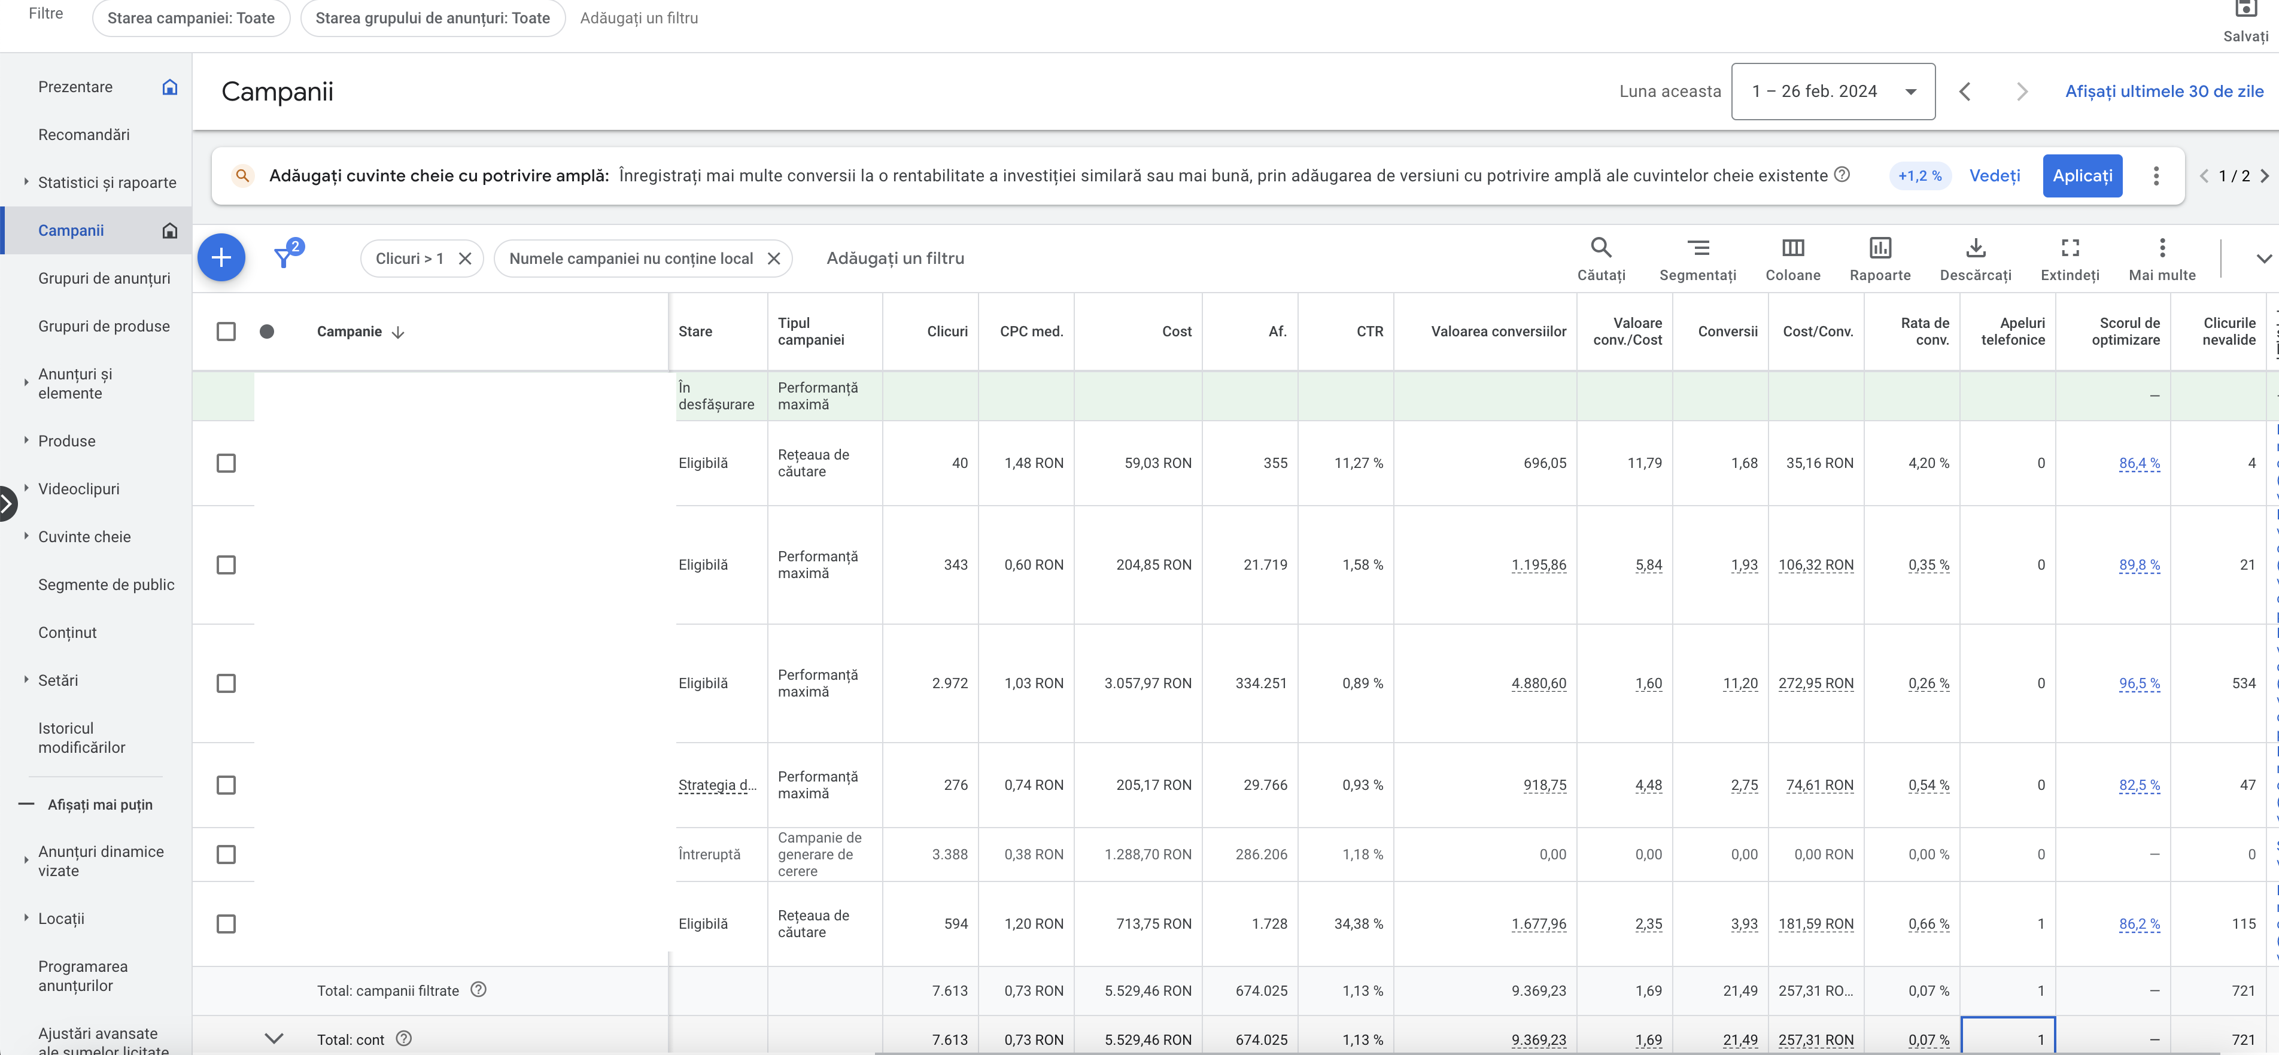The image size is (2279, 1055).
Task: Sort by the Clicuri column header
Action: (947, 331)
